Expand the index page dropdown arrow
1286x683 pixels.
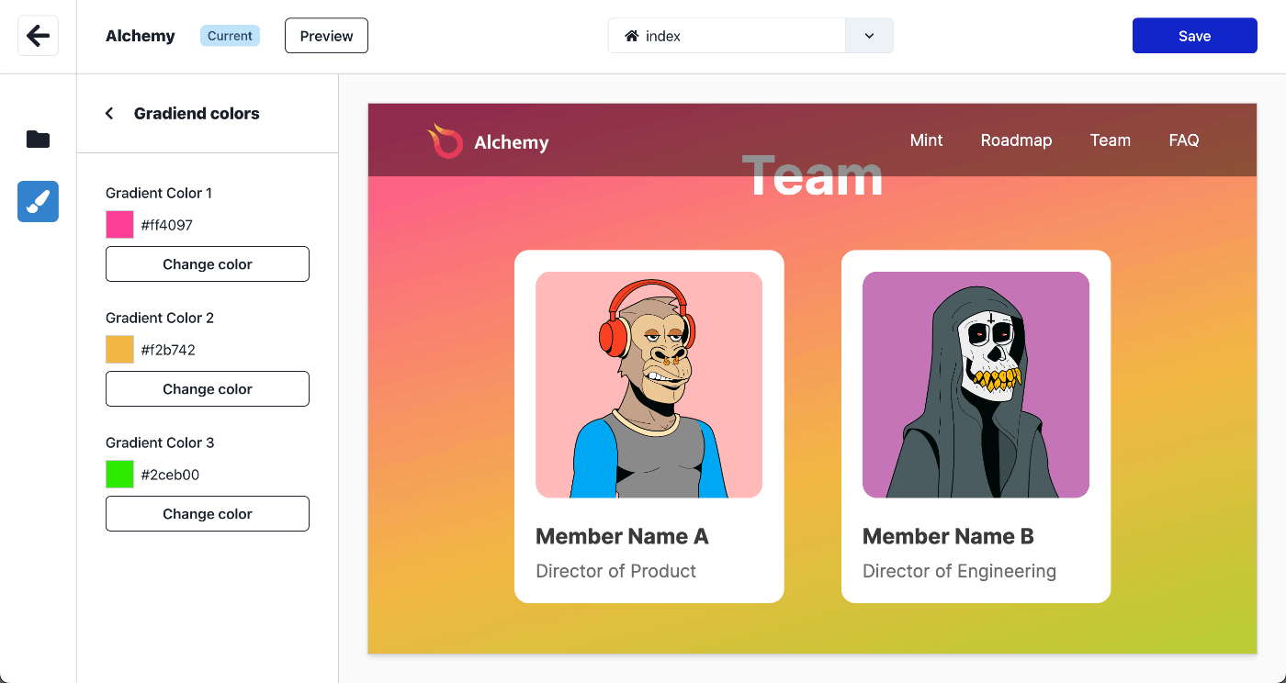(x=869, y=36)
